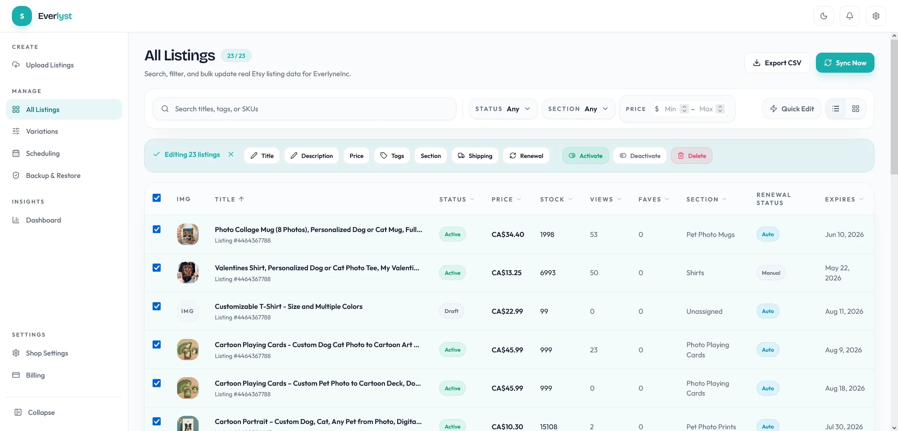Screen dimensions: 898x431
Task: Close the Editing 23 listings bar
Action: [231, 154]
